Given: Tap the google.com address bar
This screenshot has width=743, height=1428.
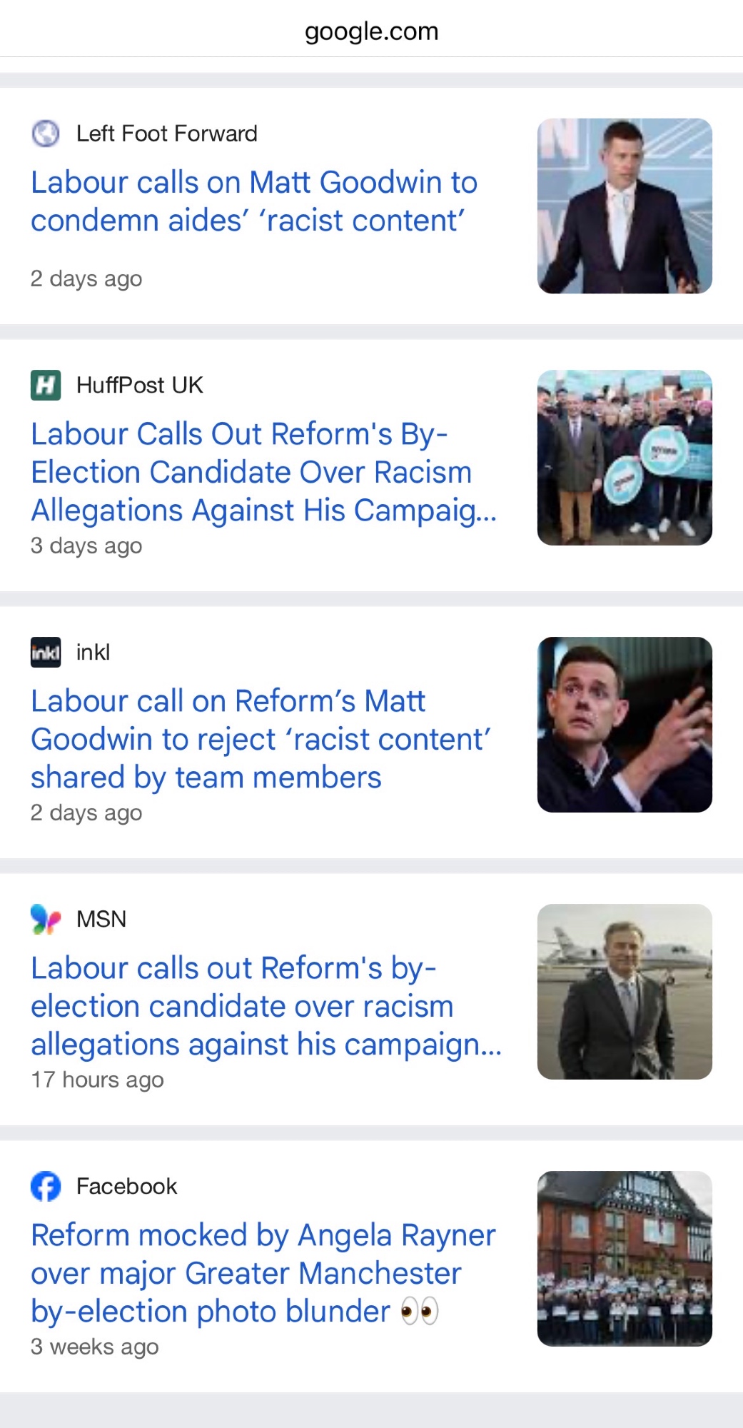Looking at the screenshot, I should (x=371, y=31).
